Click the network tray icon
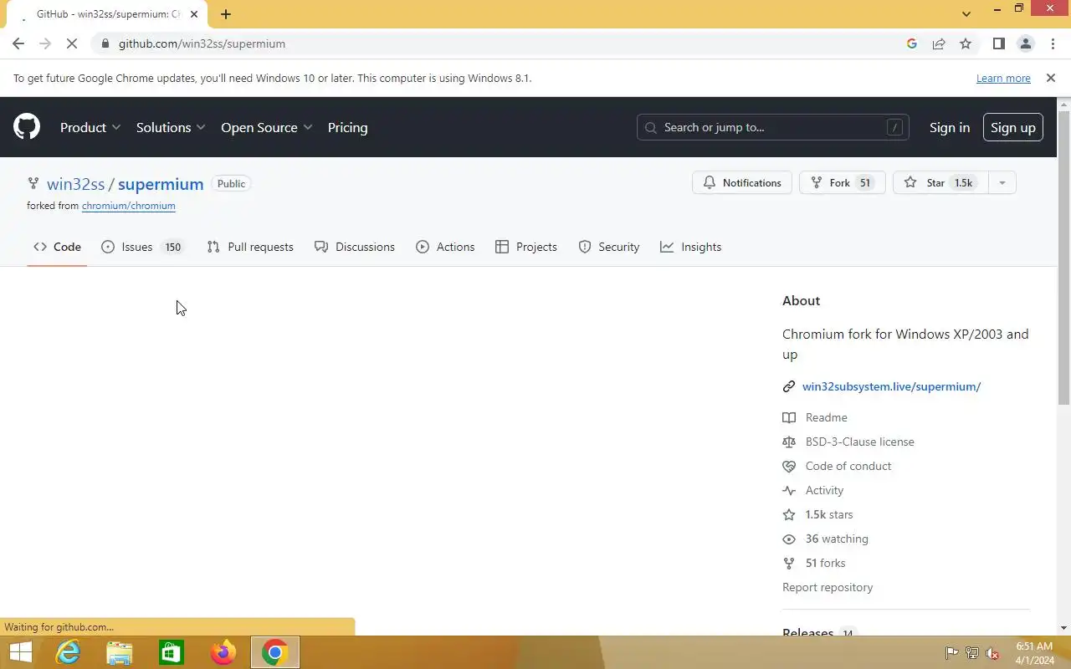1071x669 pixels. pyautogui.click(x=972, y=653)
